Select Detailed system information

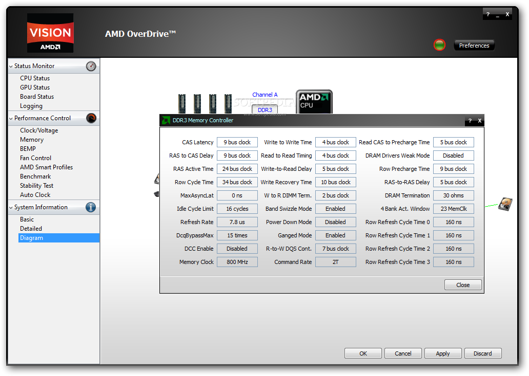pyautogui.click(x=31, y=229)
